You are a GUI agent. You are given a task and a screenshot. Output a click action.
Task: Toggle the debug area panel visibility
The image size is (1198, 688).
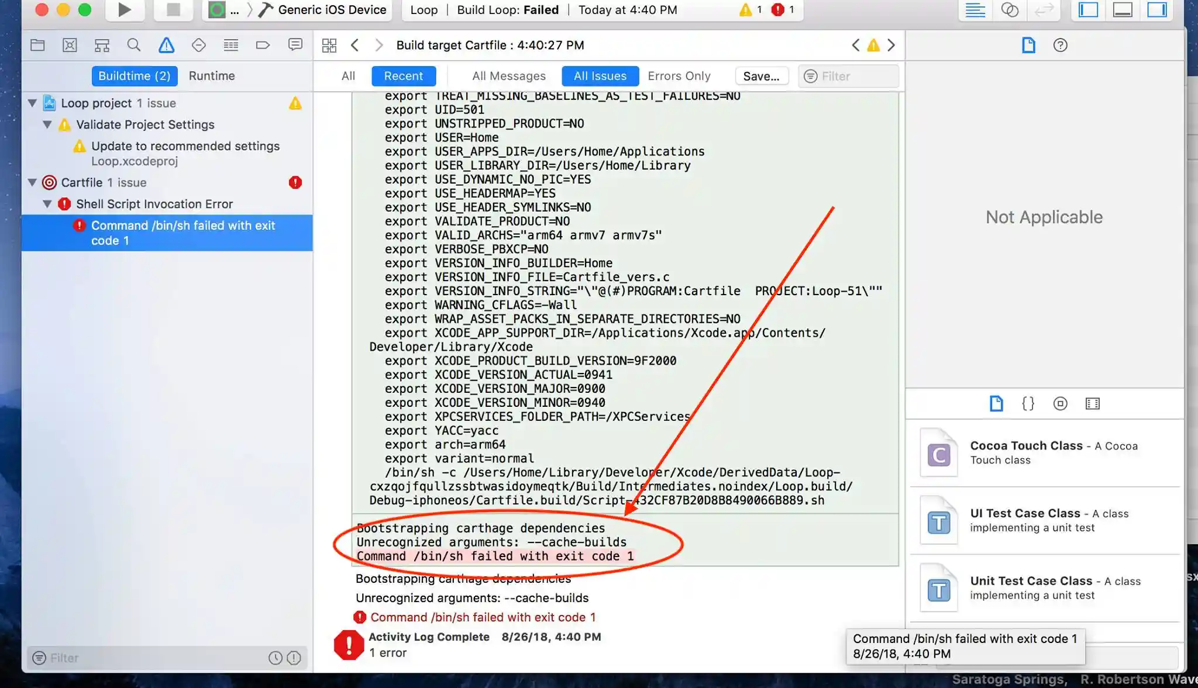point(1123,10)
